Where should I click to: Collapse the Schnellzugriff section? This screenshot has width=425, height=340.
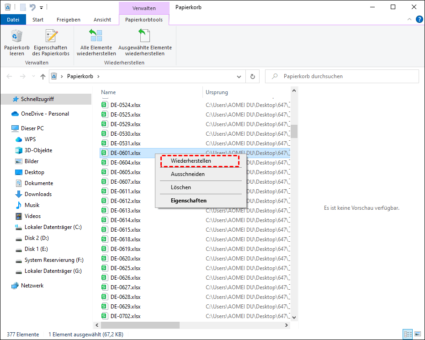tap(9, 99)
